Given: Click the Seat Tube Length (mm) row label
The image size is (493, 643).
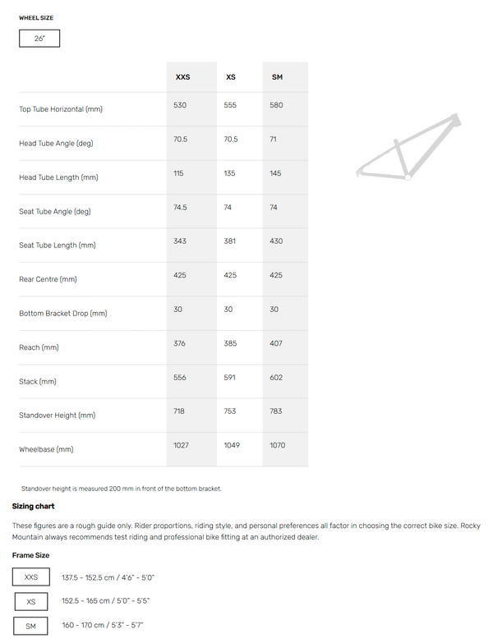Looking at the screenshot, I should tap(58, 246).
